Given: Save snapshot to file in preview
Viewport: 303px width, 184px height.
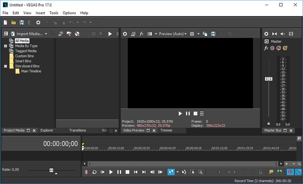Looking at the screenshot, I should point(213,34).
